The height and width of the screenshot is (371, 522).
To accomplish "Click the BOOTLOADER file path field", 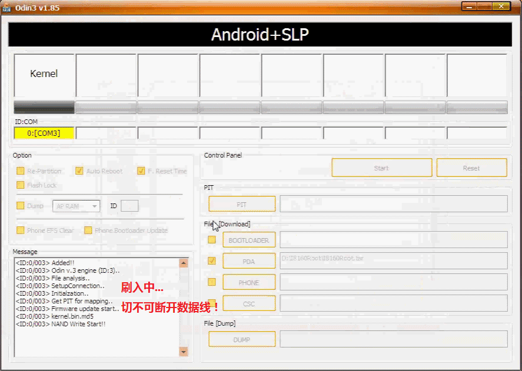I will coord(394,240).
